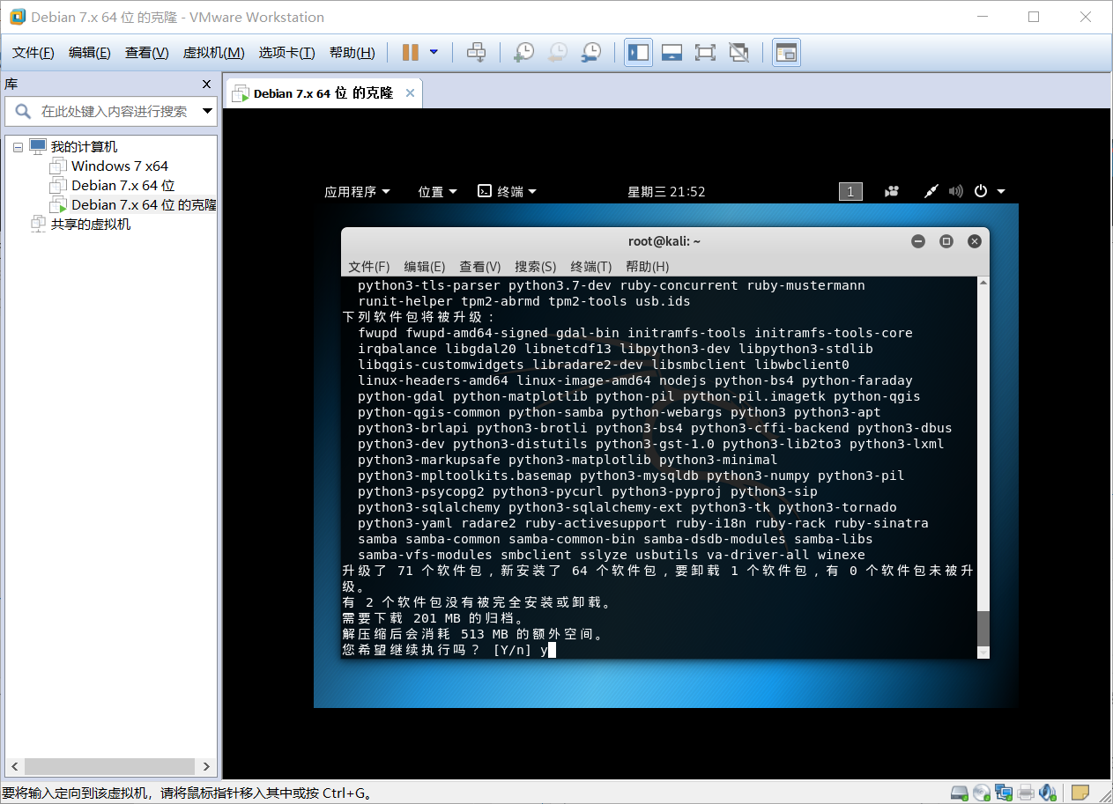Click workspace indicator 1 in Kali panel
The height and width of the screenshot is (804, 1113).
coord(850,192)
